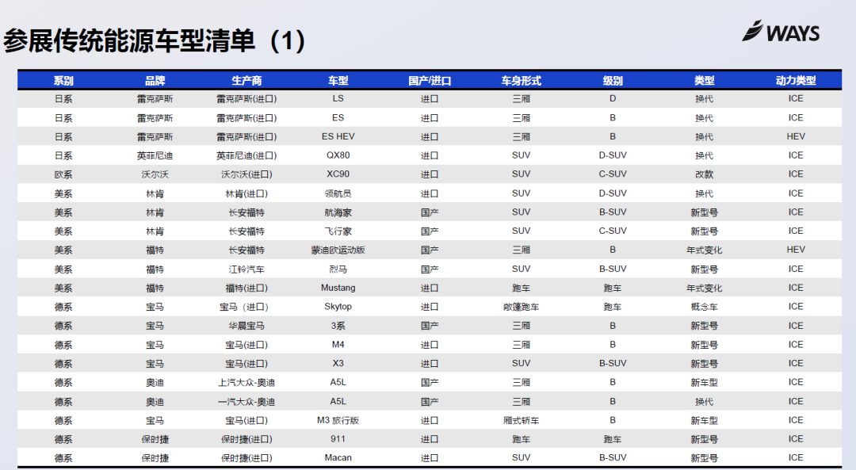Click the 沃尔沃 brand cell
This screenshot has height=470, width=856.
coord(155,174)
